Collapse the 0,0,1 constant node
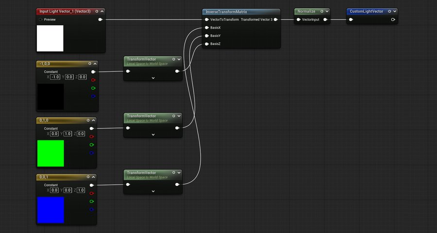The image size is (437, 233). 95,177
